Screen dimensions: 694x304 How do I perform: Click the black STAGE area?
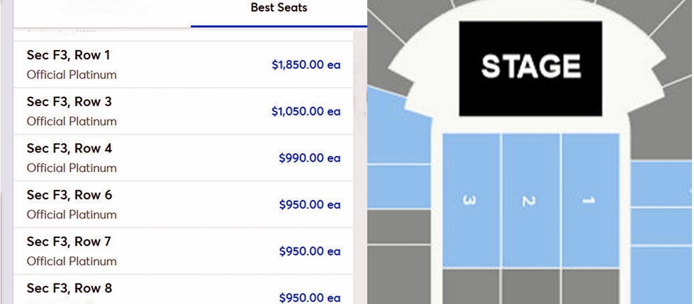pyautogui.click(x=530, y=69)
